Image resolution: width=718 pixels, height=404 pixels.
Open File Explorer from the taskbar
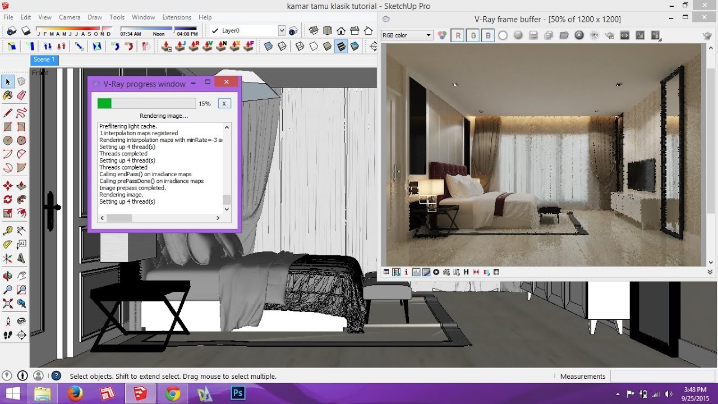pos(43,394)
